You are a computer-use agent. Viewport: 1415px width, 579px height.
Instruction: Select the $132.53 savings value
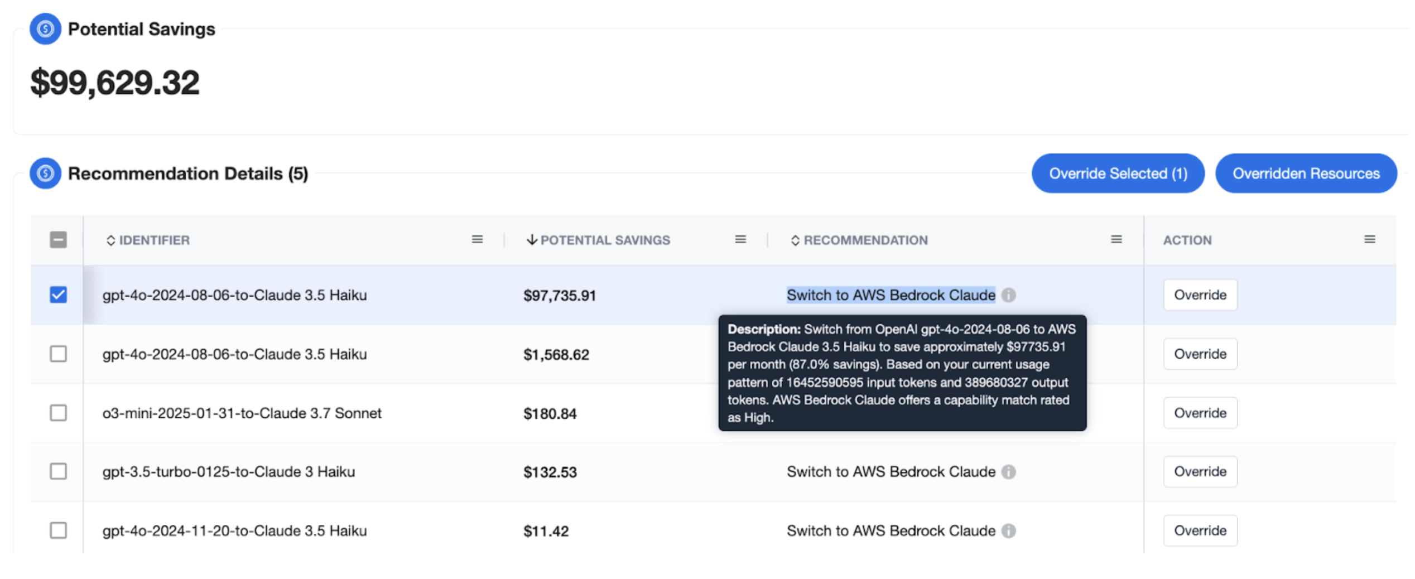550,472
